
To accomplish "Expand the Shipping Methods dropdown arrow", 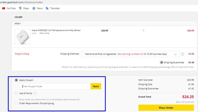I will (x=175, y=54).
